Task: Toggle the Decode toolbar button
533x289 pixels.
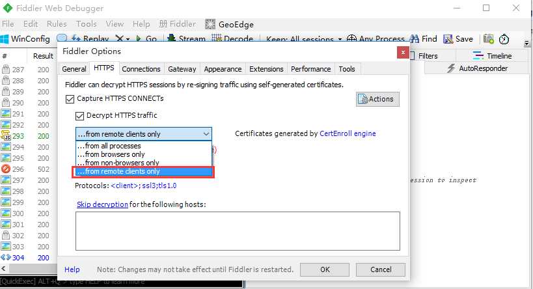Action: [x=232, y=39]
